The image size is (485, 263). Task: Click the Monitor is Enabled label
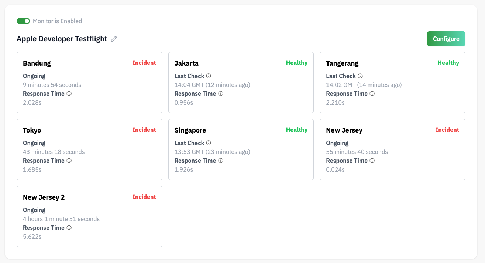58,21
